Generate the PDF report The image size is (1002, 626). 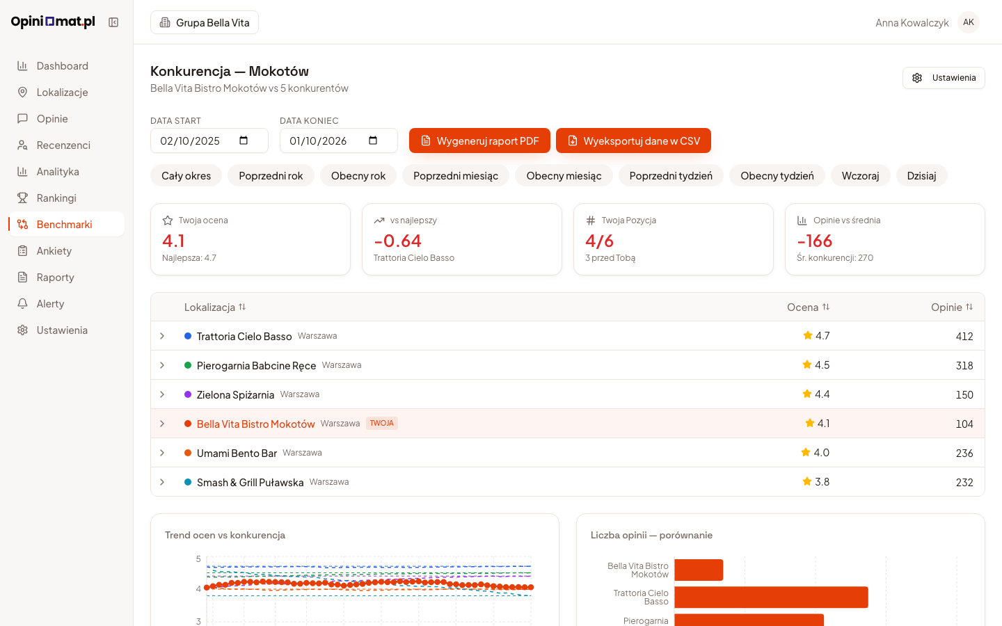tap(479, 141)
